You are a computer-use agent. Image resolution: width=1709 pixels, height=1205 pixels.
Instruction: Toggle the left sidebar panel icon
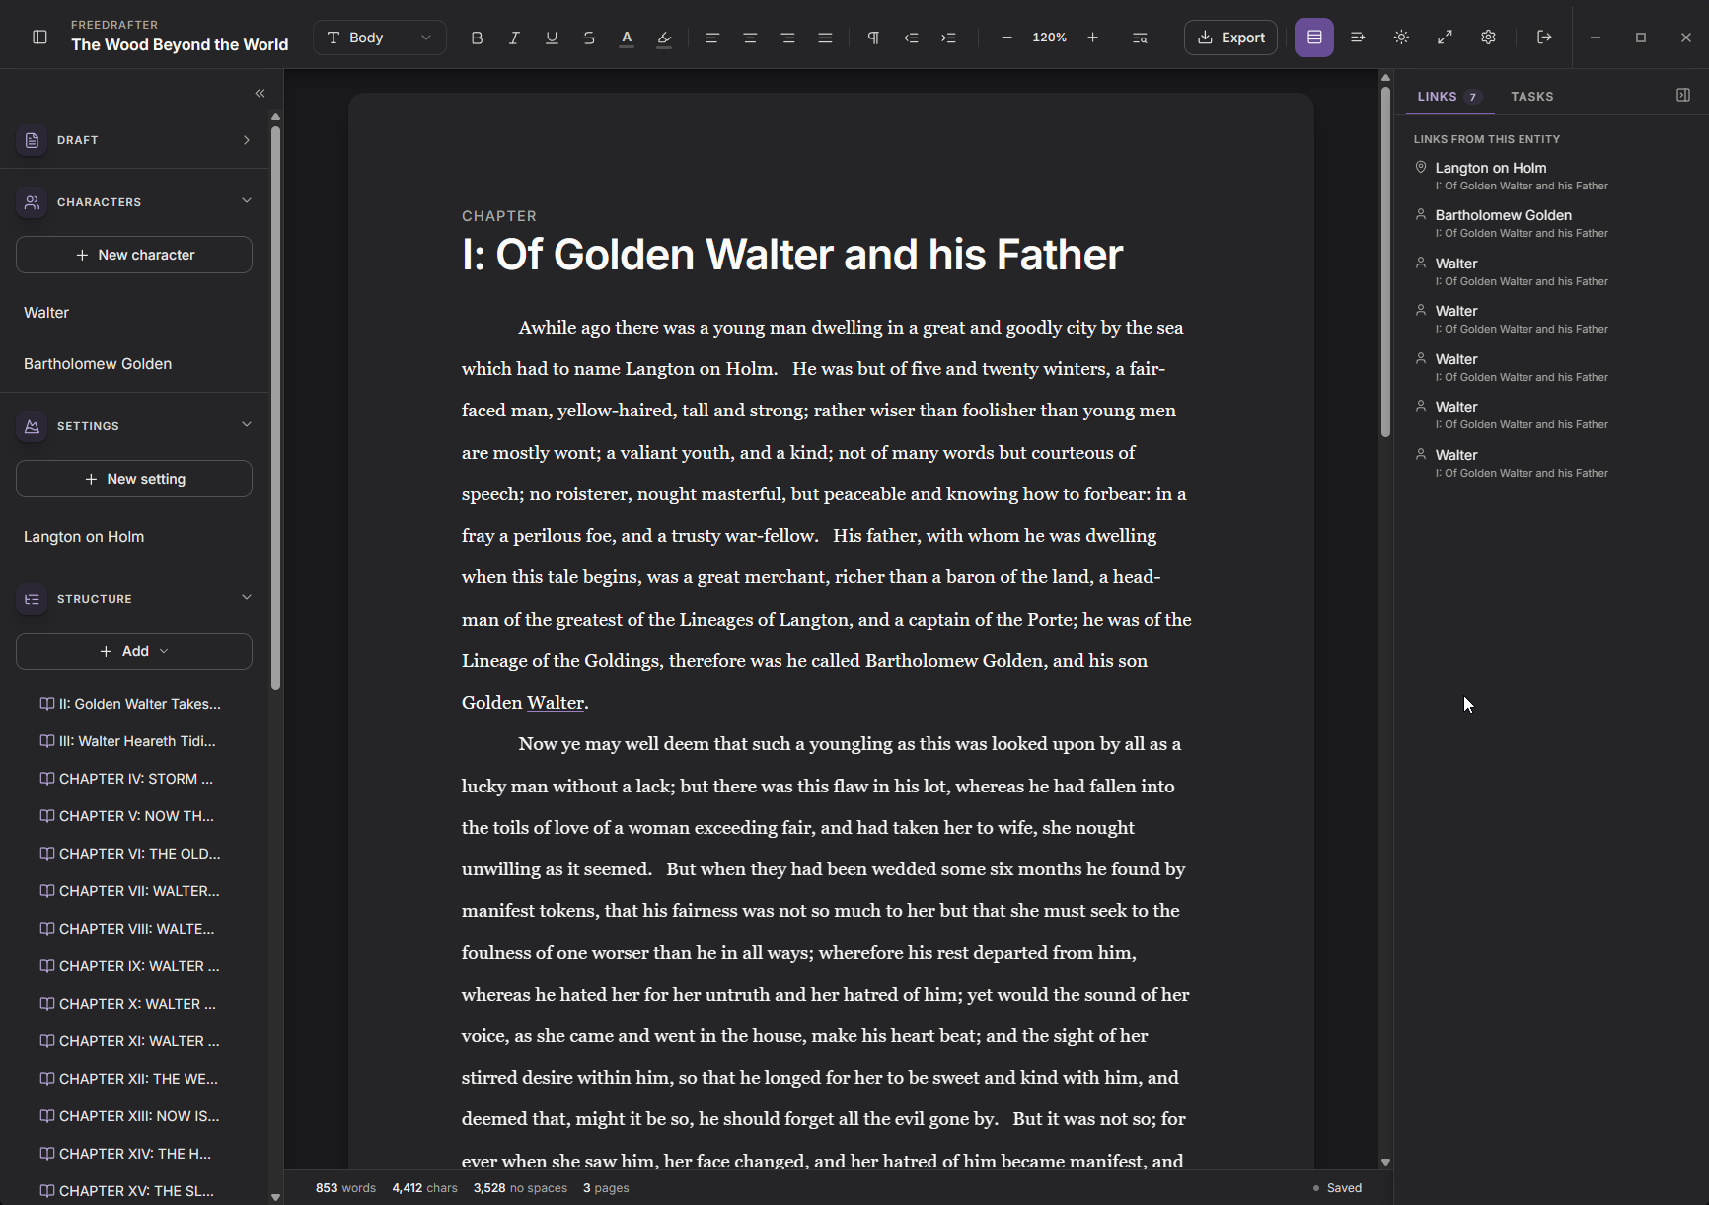click(39, 38)
